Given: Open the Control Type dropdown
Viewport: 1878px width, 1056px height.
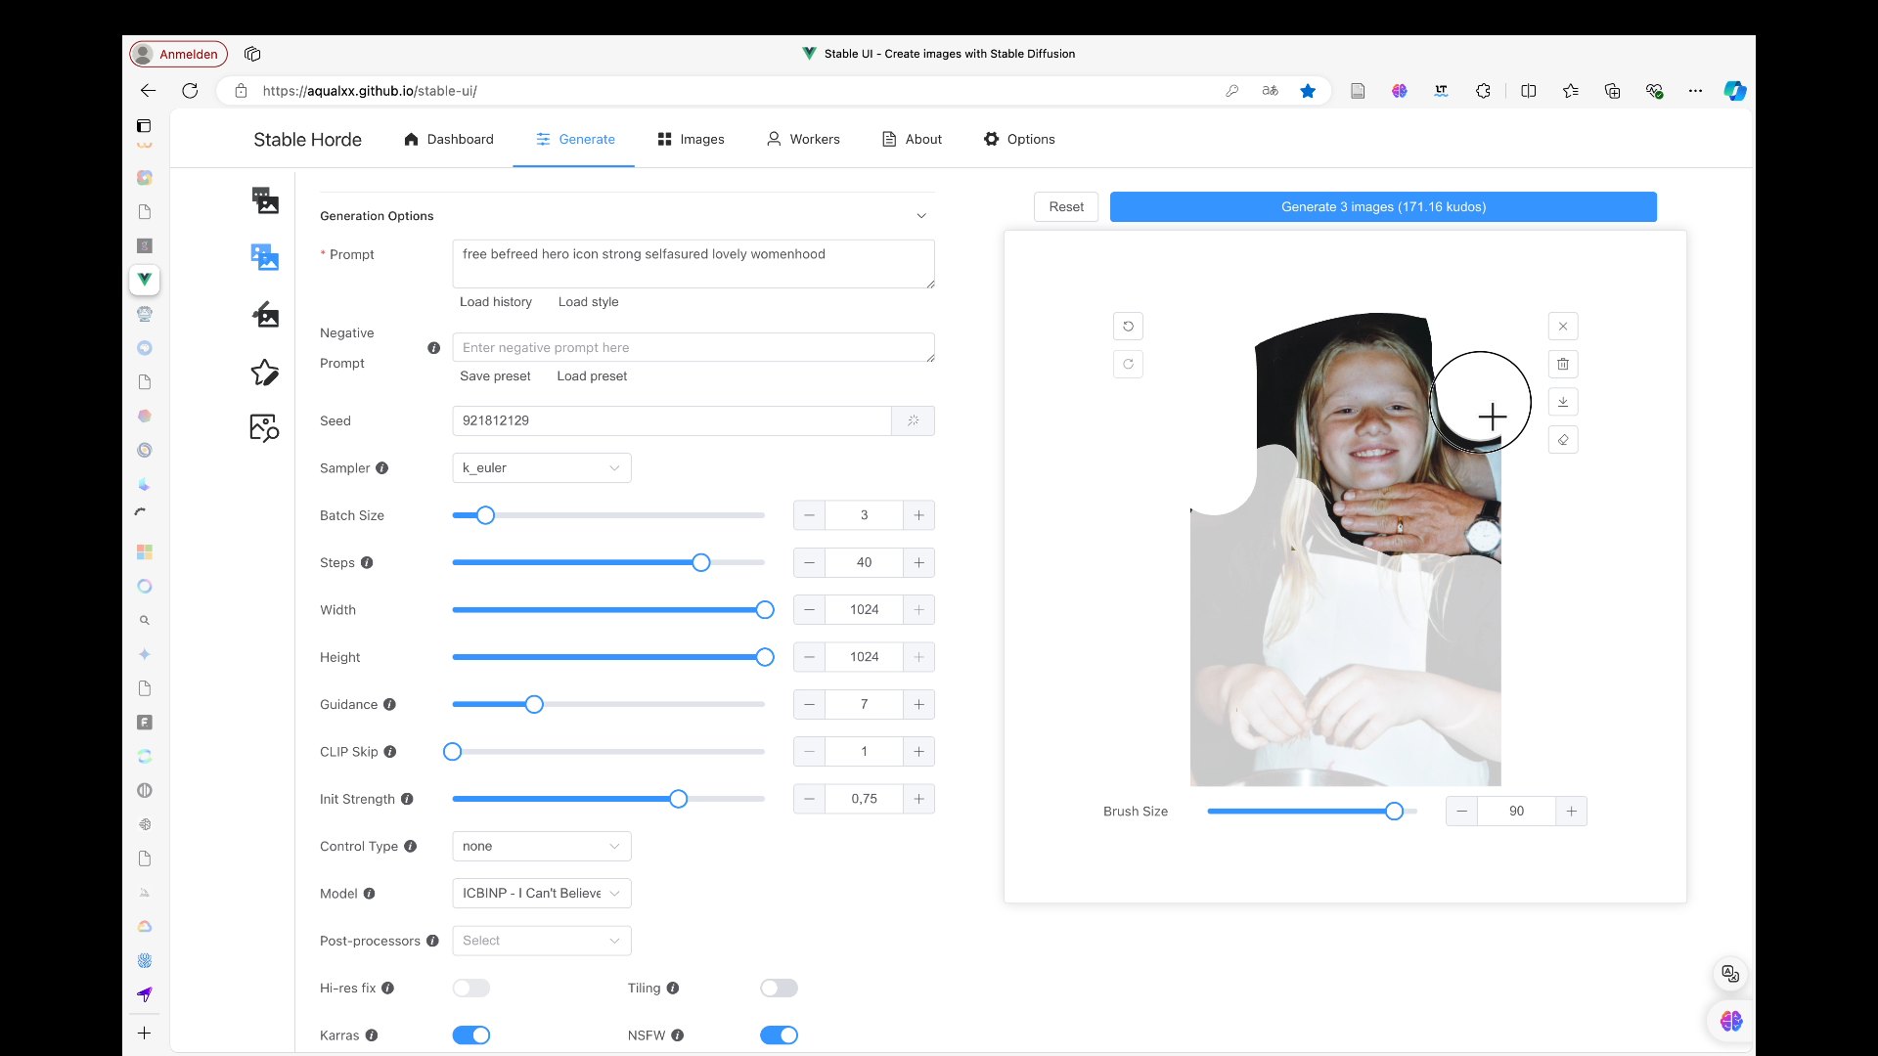Looking at the screenshot, I should pyautogui.click(x=542, y=847).
